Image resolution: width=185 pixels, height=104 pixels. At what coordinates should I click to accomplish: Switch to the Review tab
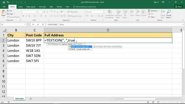pos(59,7)
